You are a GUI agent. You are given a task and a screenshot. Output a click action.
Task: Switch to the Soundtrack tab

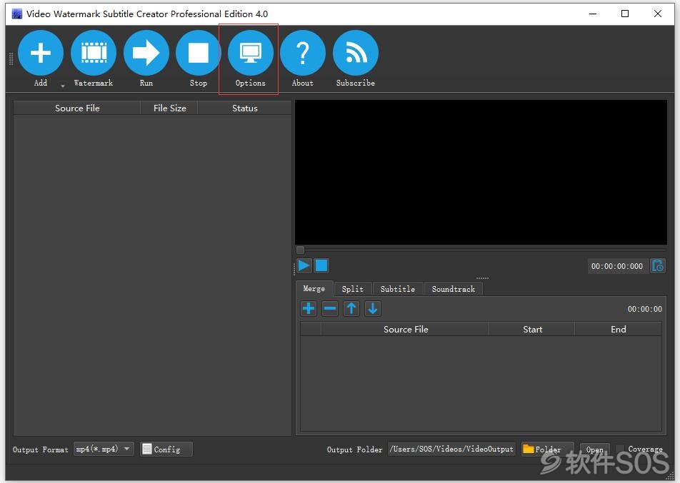tap(453, 289)
